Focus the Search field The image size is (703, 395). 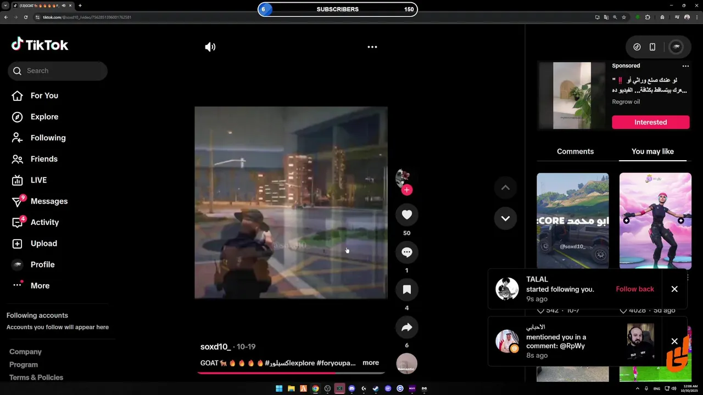(x=58, y=71)
